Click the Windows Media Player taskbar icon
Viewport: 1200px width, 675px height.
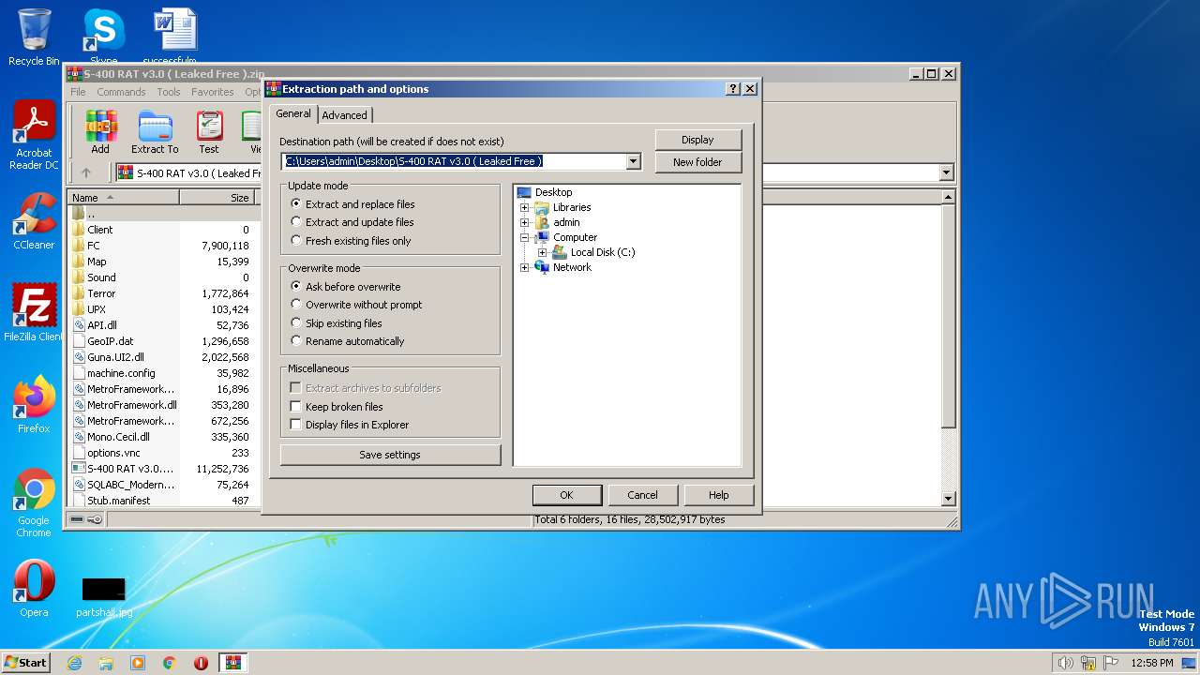pyautogui.click(x=138, y=663)
